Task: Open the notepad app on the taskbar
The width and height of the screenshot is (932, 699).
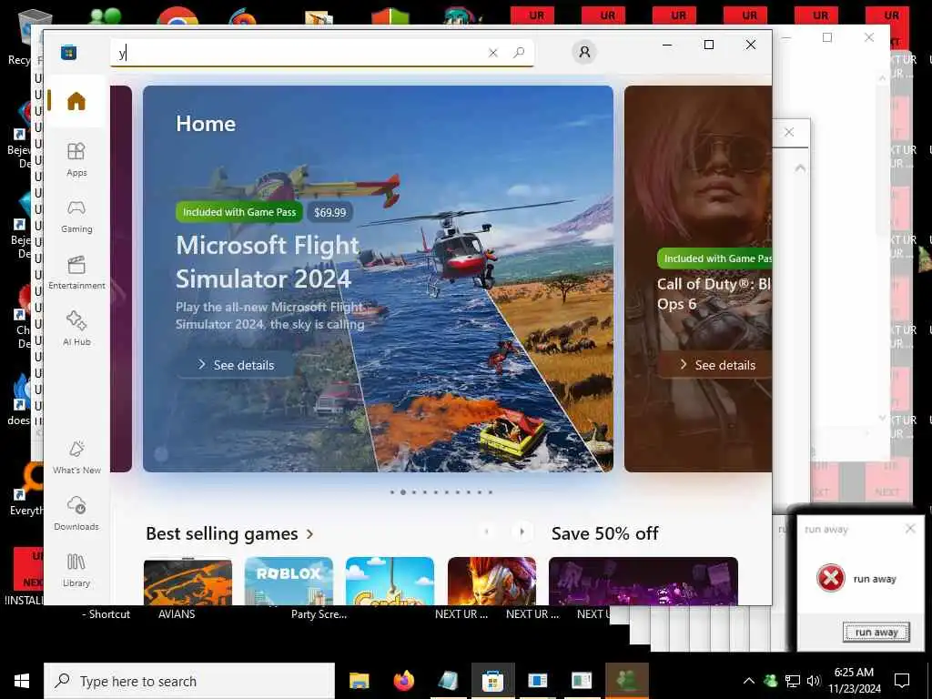Action: click(448, 681)
